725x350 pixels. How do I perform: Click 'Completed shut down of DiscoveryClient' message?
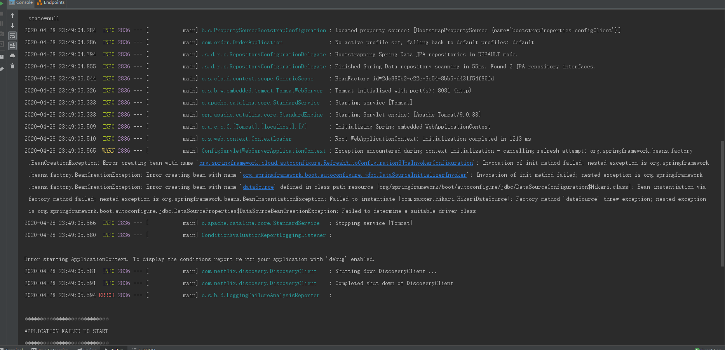pos(394,283)
